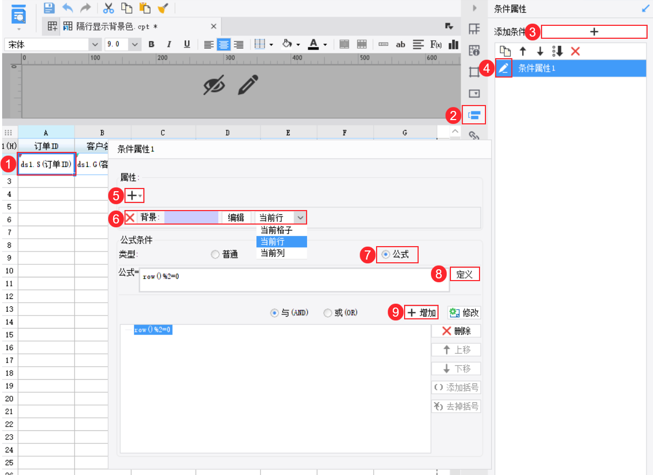Click the Copy icon in the top toolbar
653x475 pixels.
pyautogui.click(x=127, y=8)
